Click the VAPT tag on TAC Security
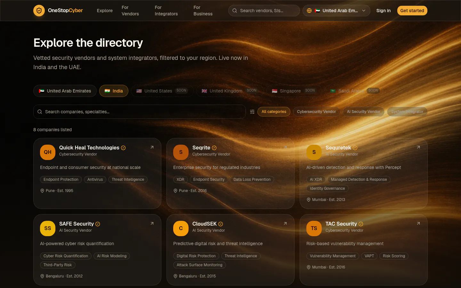This screenshot has height=288, width=461. pos(369,256)
